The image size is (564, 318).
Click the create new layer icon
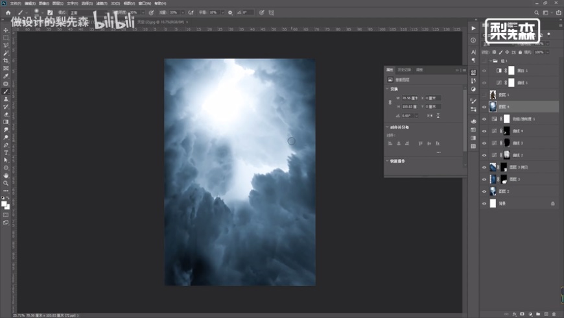(546, 314)
